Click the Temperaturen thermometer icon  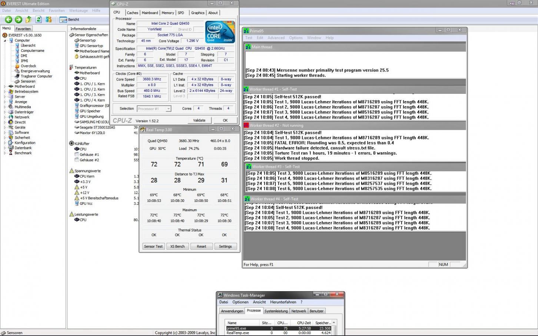pyautogui.click(x=72, y=67)
